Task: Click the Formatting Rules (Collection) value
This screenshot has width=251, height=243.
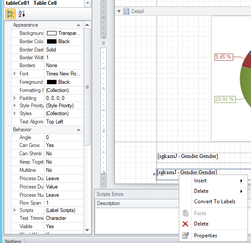Action: (x=64, y=90)
